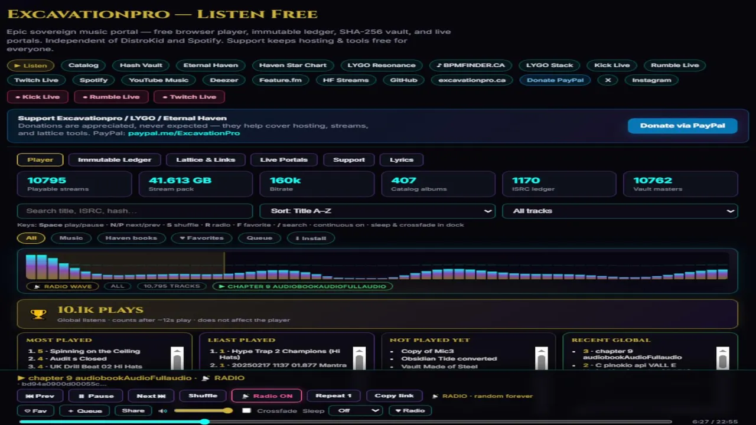Enable the Crossfade checkbox
This screenshot has height=425, width=756.
pyautogui.click(x=246, y=411)
